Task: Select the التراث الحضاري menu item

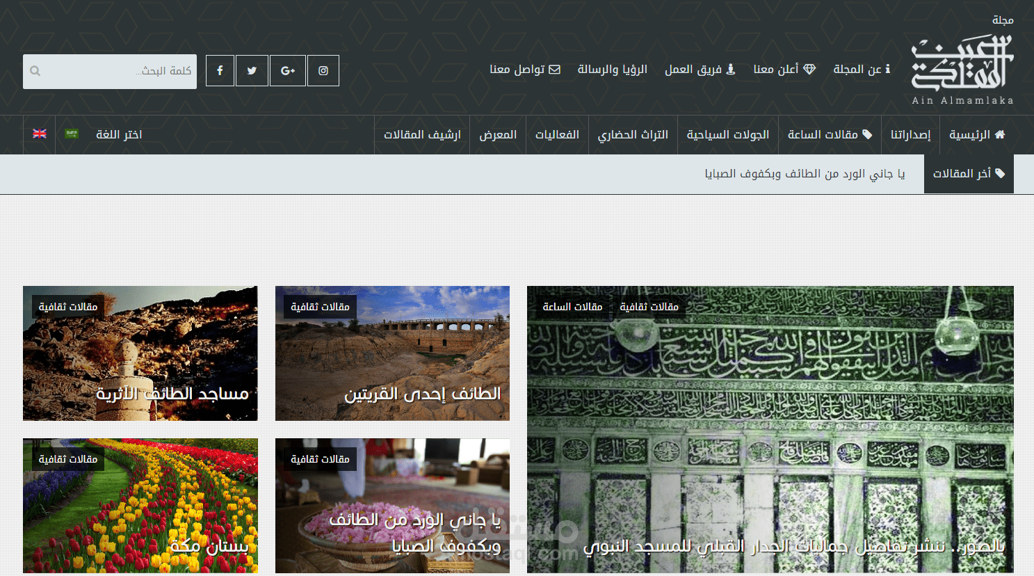Action: [x=633, y=134]
